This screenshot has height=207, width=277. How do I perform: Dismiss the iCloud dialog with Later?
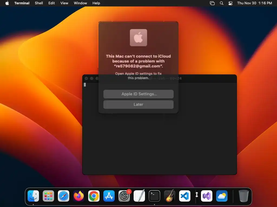(x=138, y=104)
